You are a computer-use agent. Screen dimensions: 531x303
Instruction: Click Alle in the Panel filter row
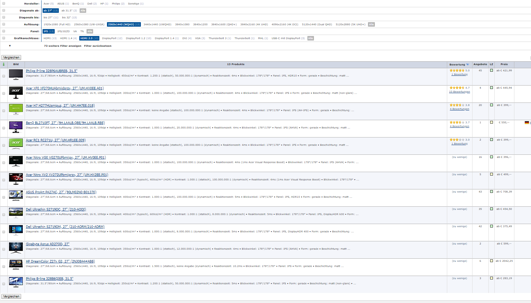(90, 32)
